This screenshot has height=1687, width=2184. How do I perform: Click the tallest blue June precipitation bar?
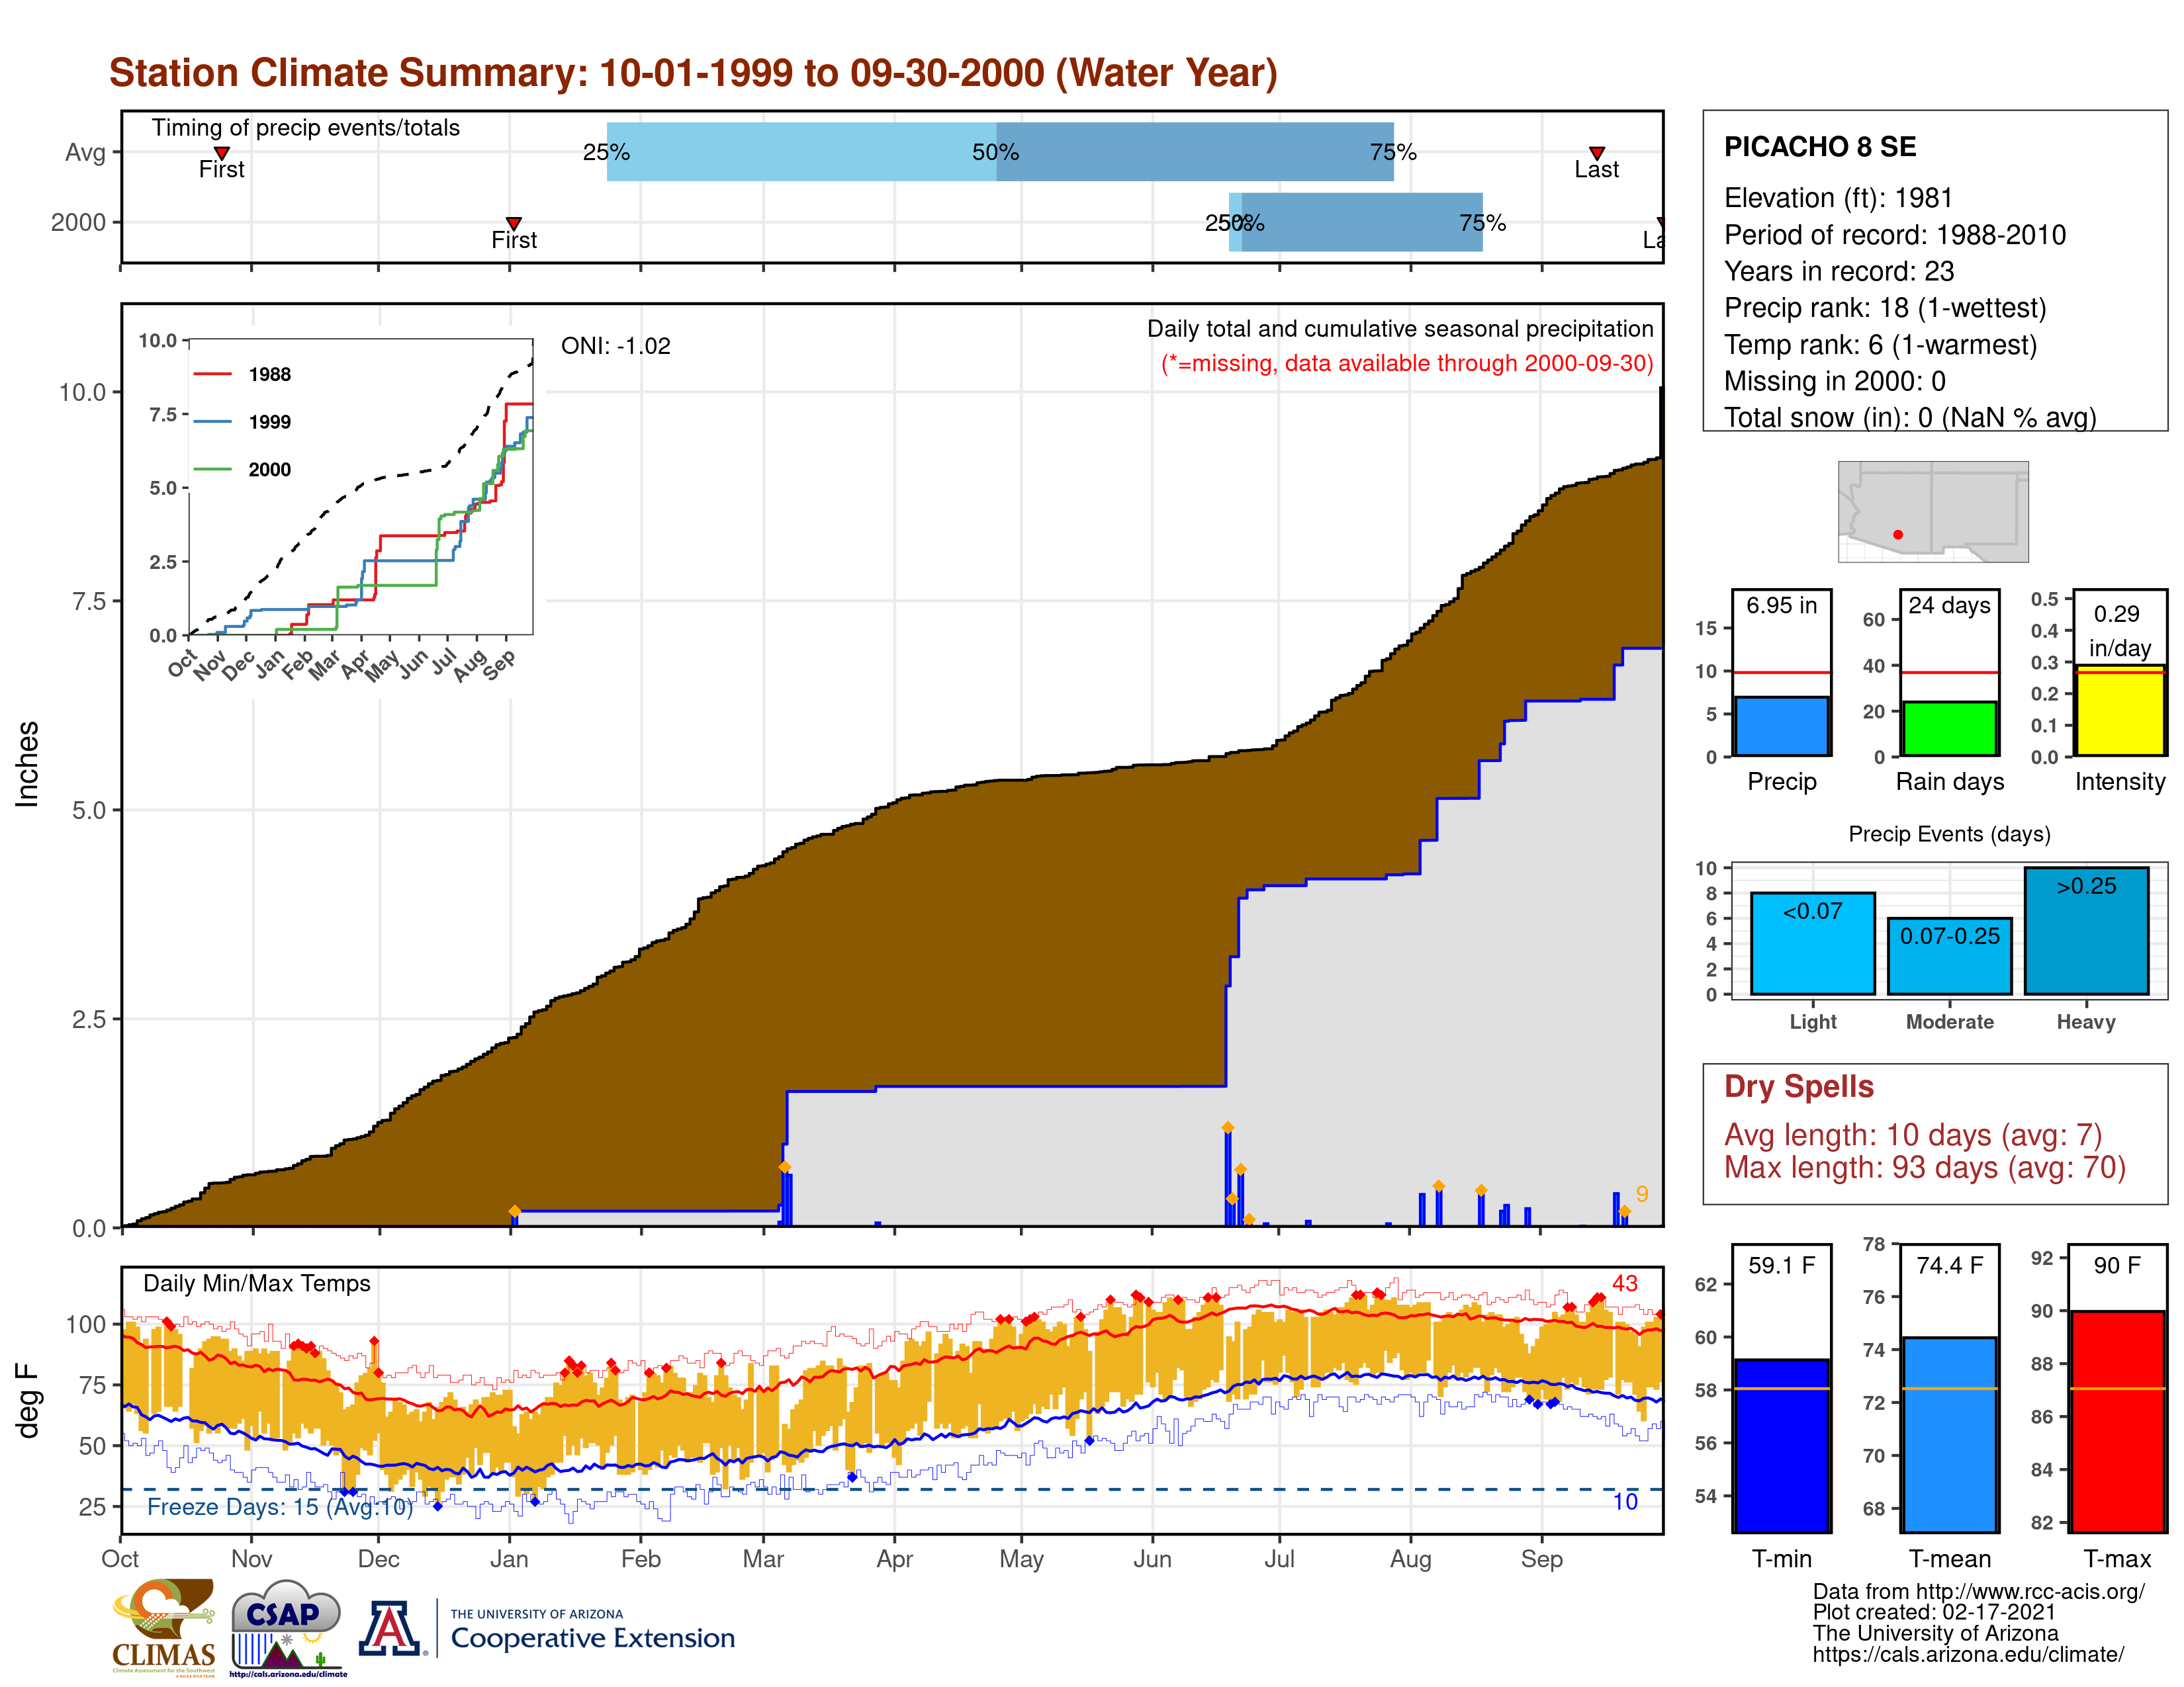[1227, 1176]
